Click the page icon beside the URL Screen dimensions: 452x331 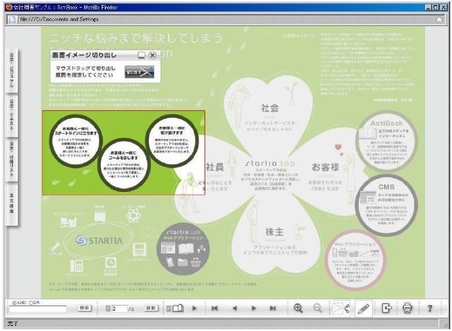(x=13, y=19)
